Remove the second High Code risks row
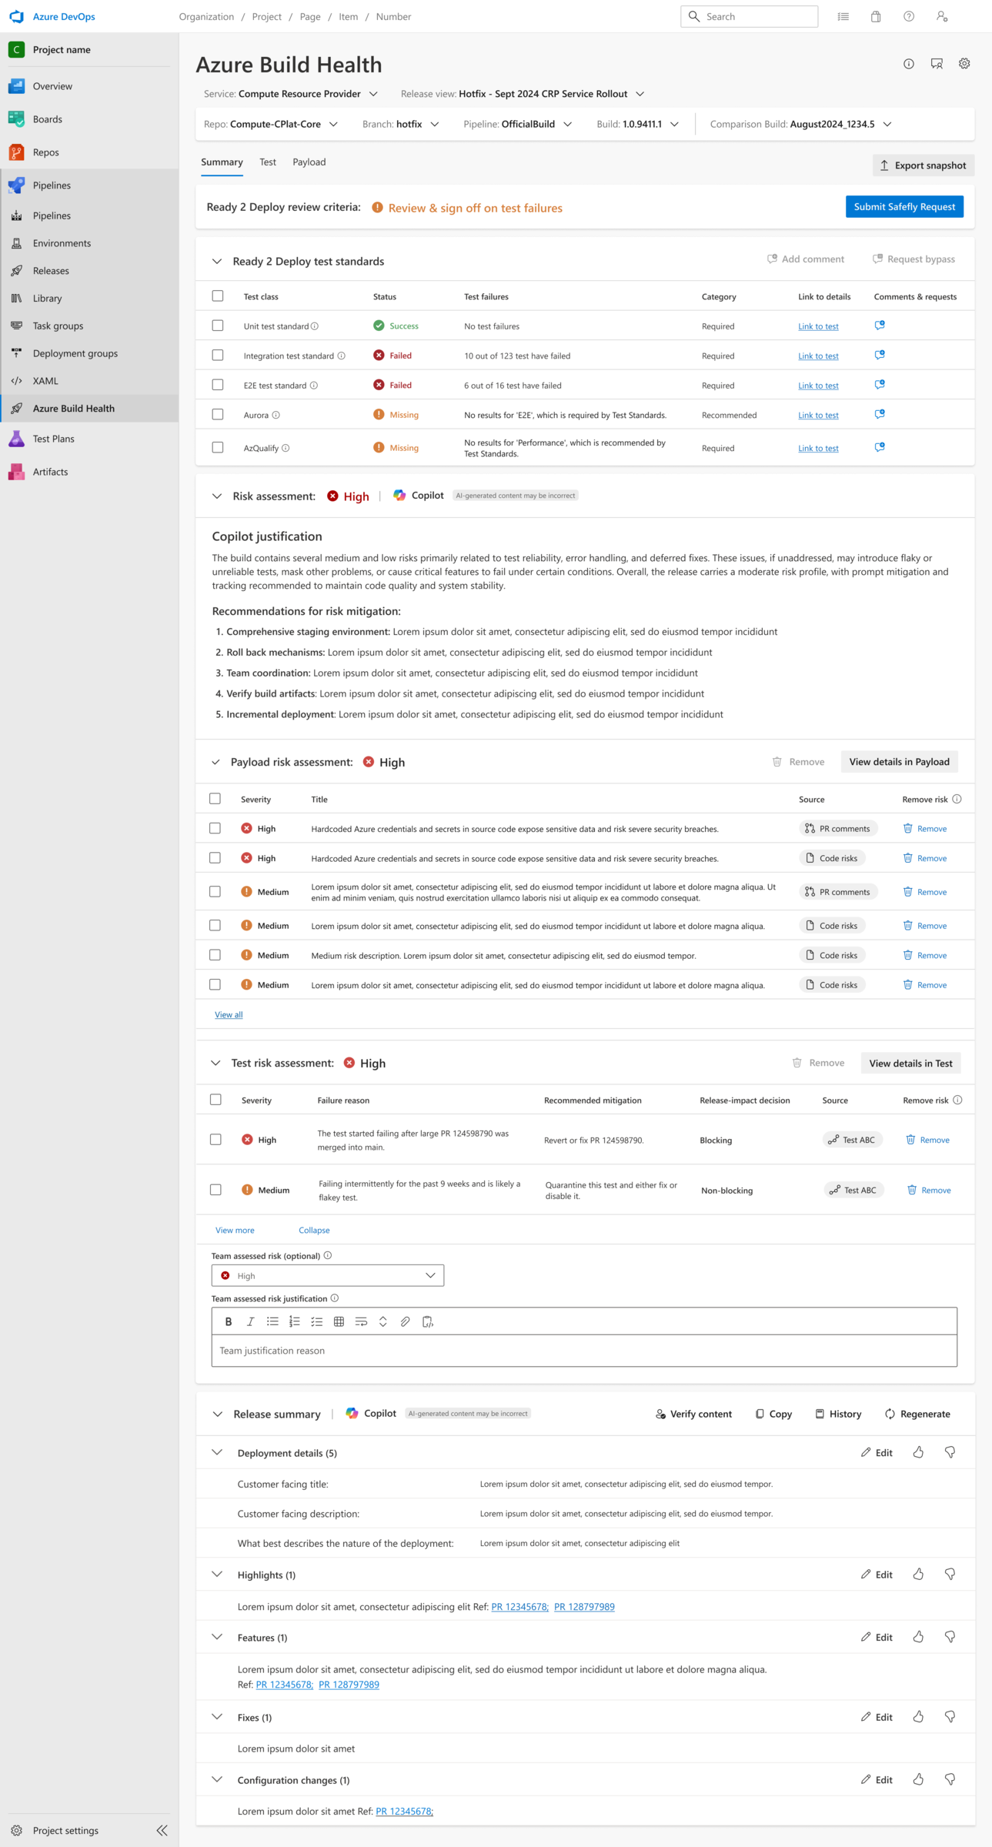This screenshot has width=992, height=1847. (x=924, y=858)
